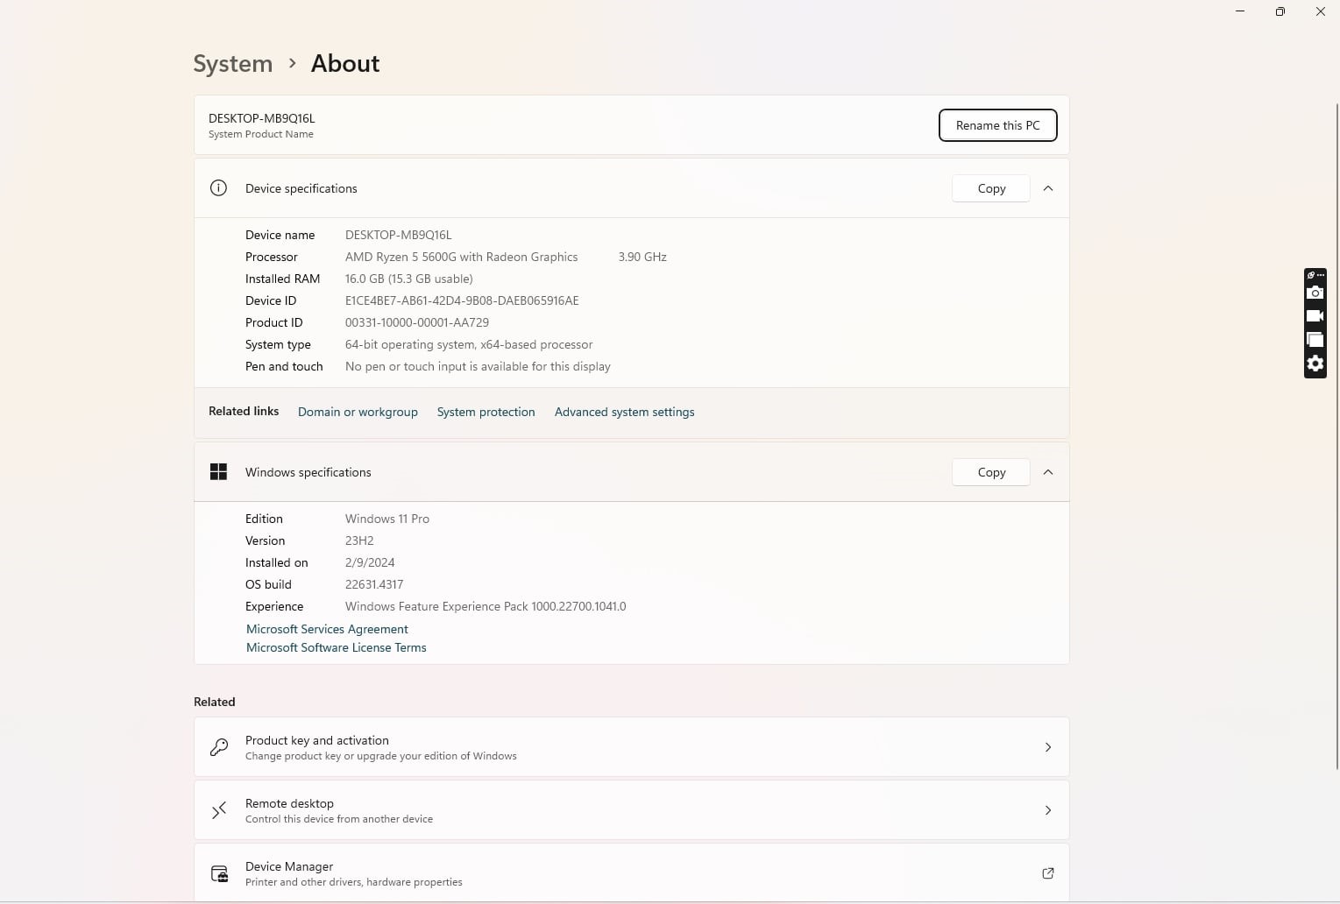Collapse the Device specifications section

[1047, 188]
